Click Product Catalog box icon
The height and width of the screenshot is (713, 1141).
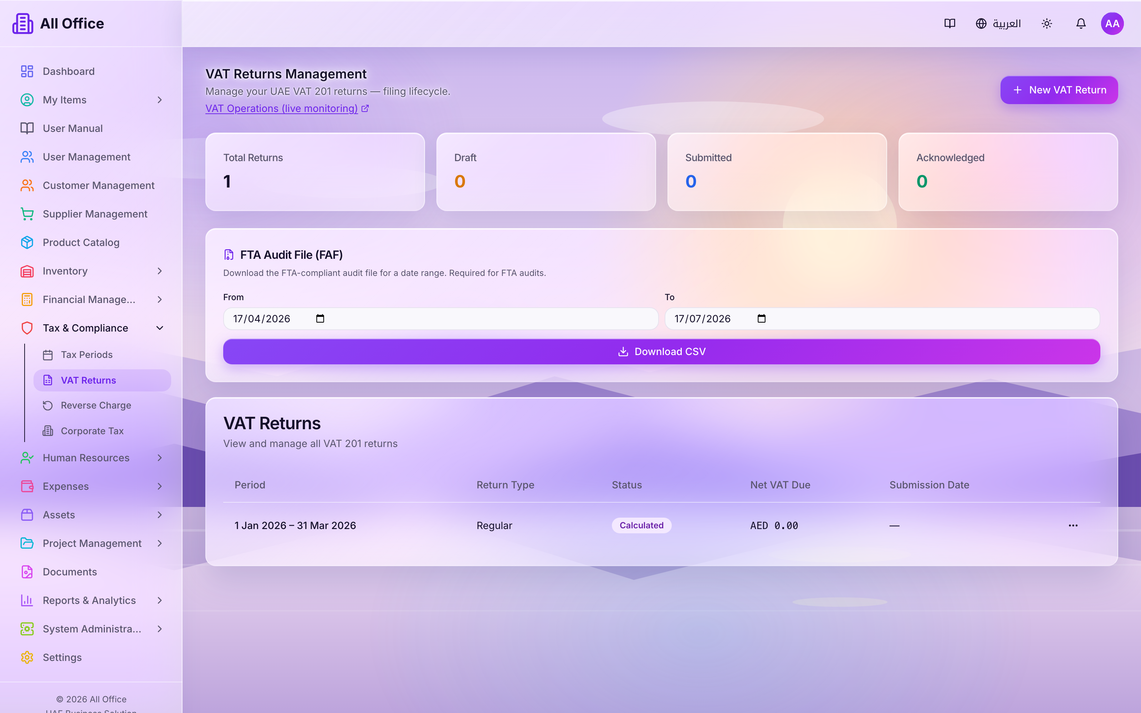pyautogui.click(x=27, y=242)
